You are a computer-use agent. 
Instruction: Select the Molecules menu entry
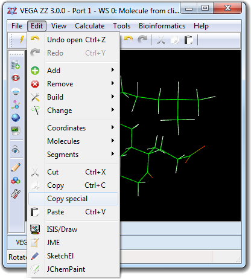73,141
